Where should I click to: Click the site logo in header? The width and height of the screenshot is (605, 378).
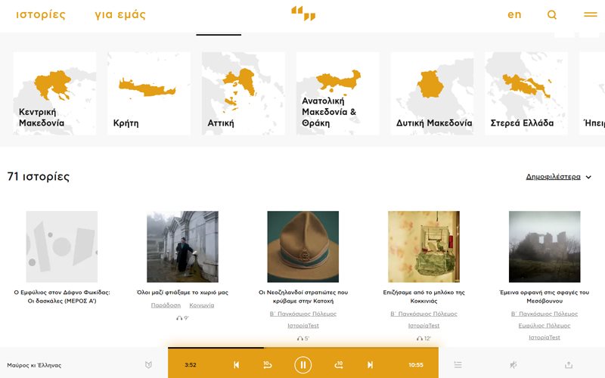(302, 13)
